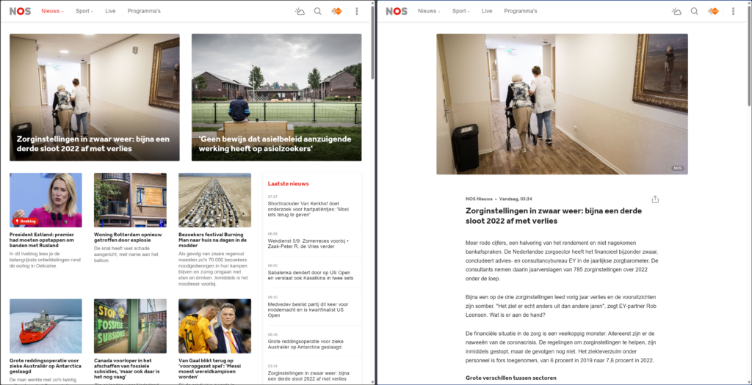Click the large article photo in right window
752x385 pixels.
pos(562,104)
